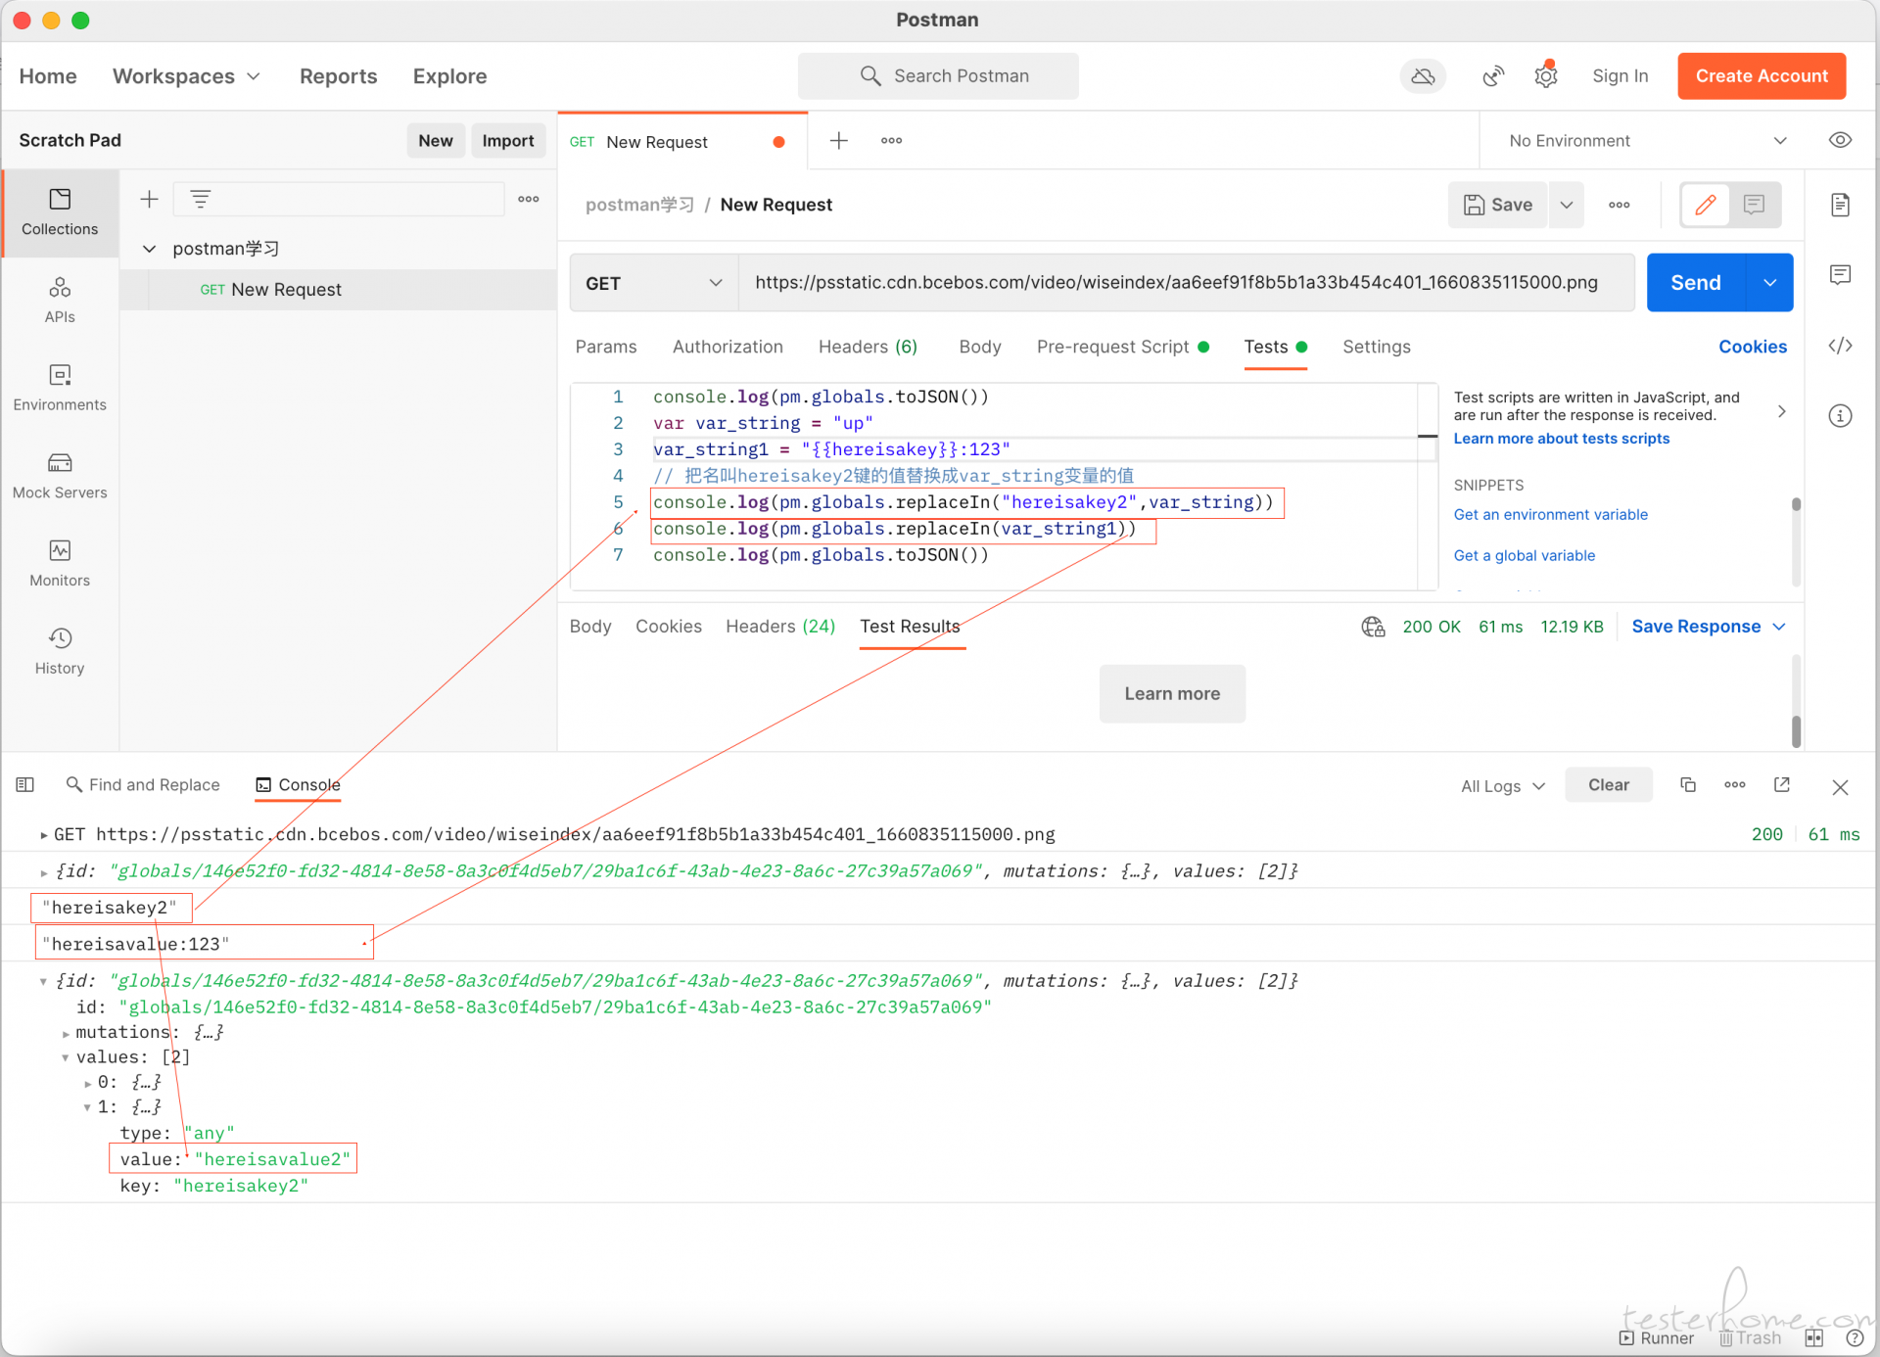Open the settings gear icon

tap(1546, 76)
